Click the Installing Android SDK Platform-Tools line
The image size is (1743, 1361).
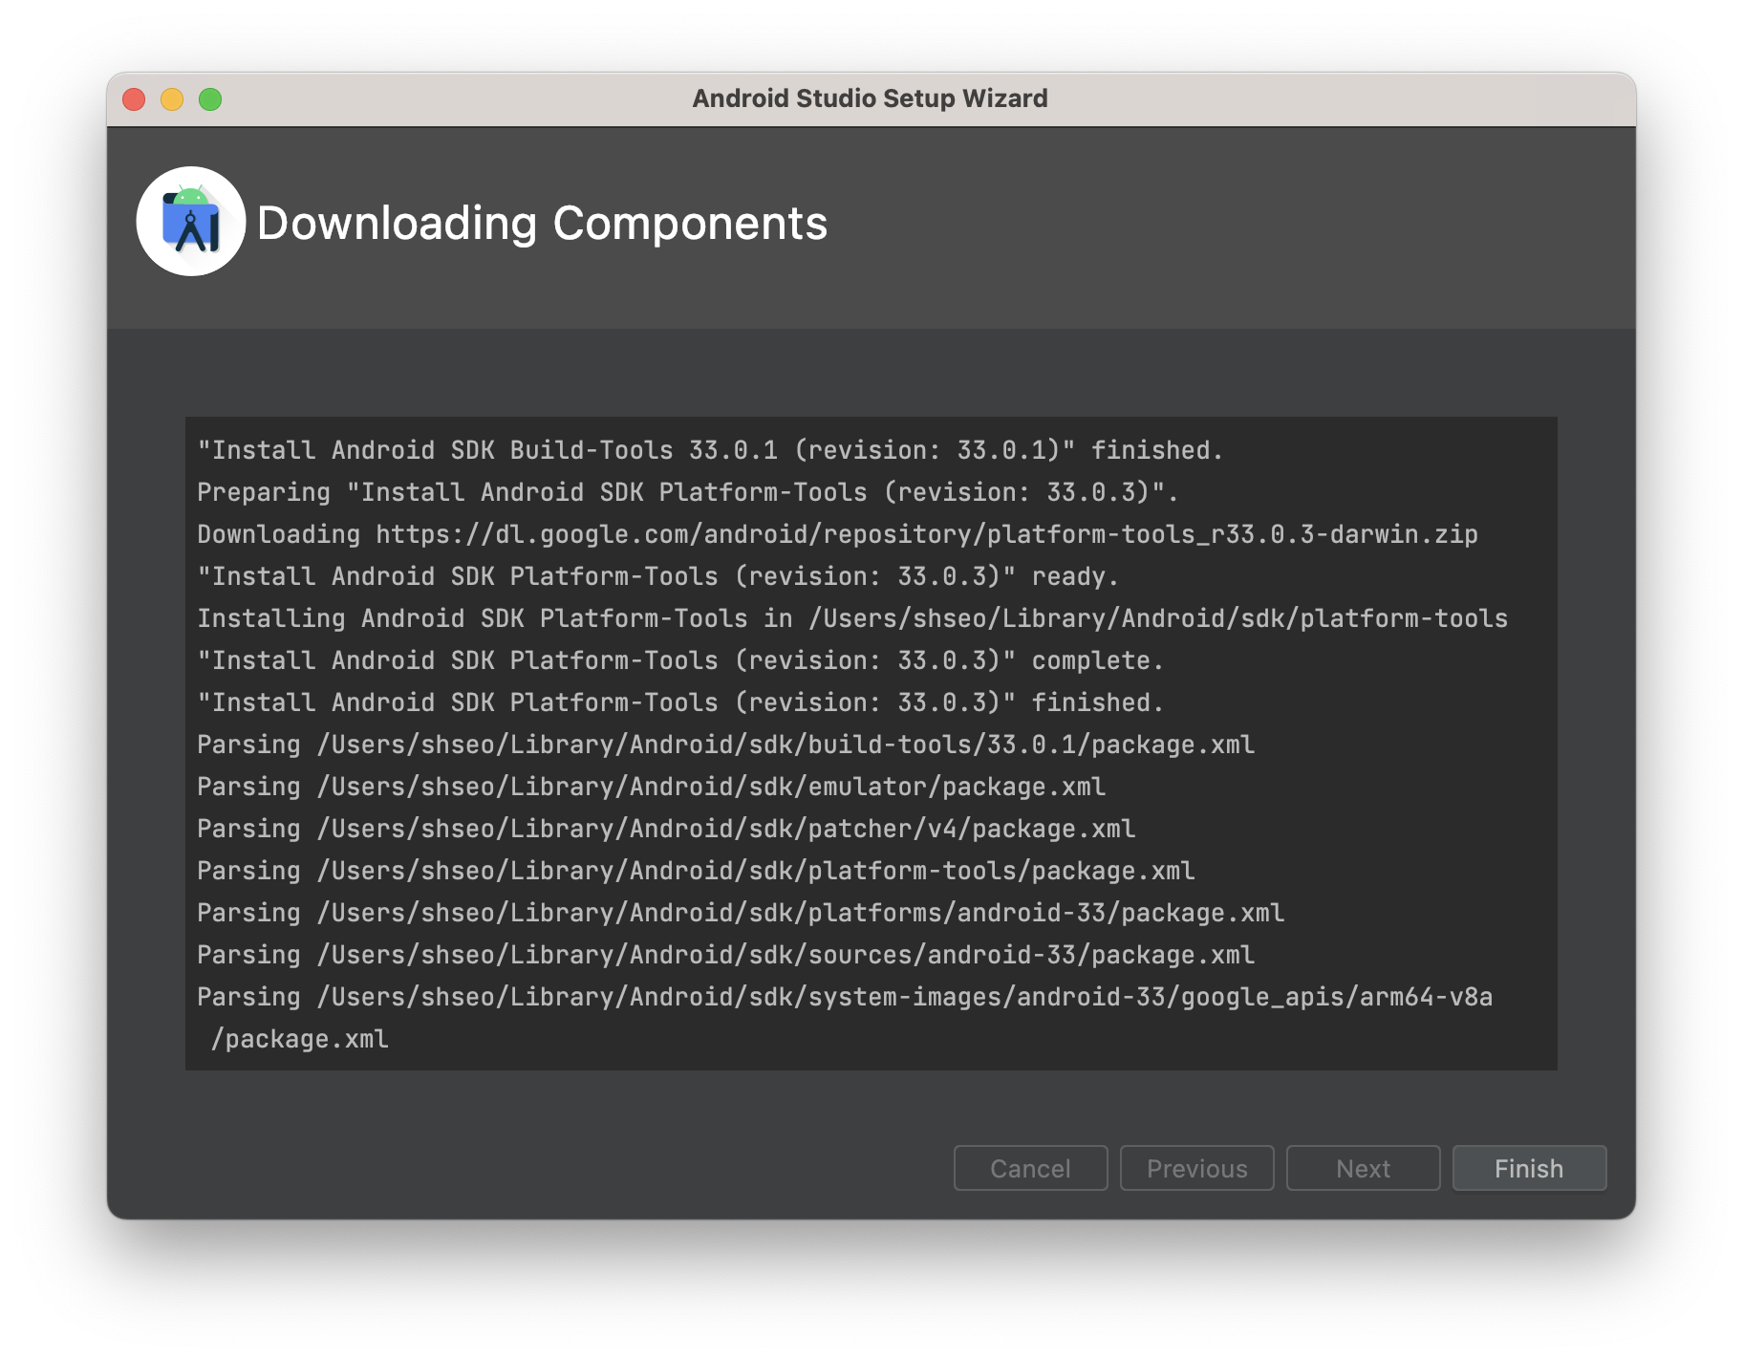click(852, 618)
